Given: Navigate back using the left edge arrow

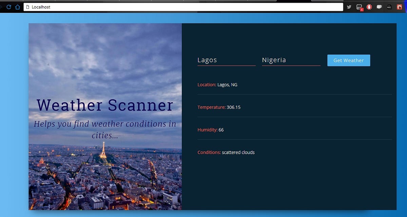Looking at the screenshot, I should (2, 7).
